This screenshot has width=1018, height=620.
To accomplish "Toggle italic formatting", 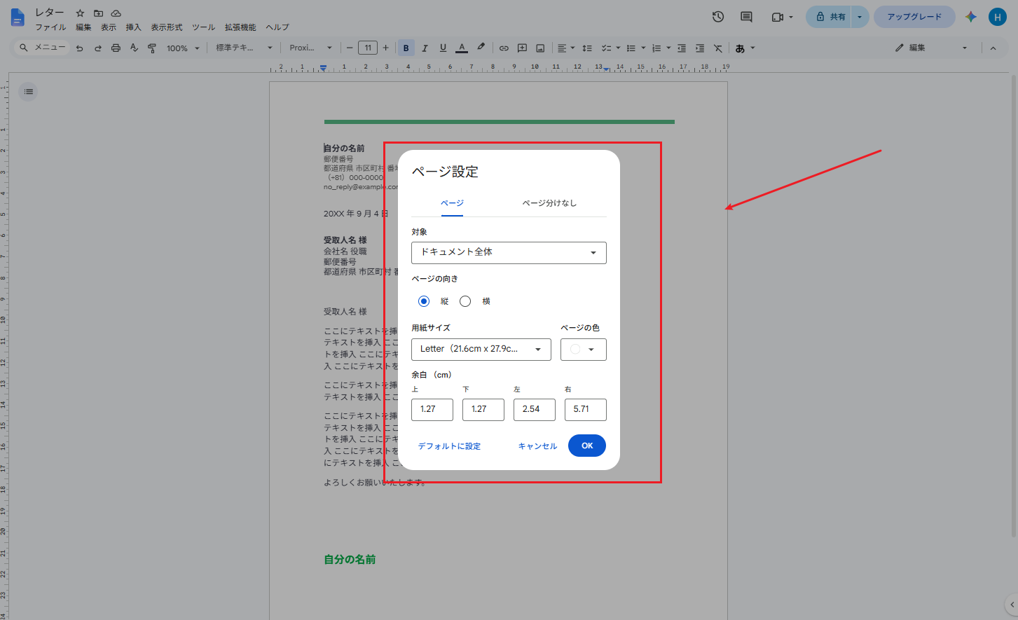I will tap(425, 48).
